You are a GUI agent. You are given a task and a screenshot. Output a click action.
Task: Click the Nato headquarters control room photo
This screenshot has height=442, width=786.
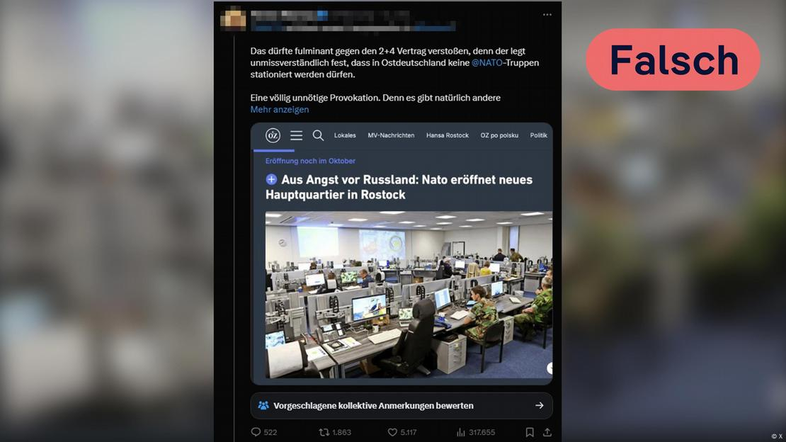click(409, 295)
